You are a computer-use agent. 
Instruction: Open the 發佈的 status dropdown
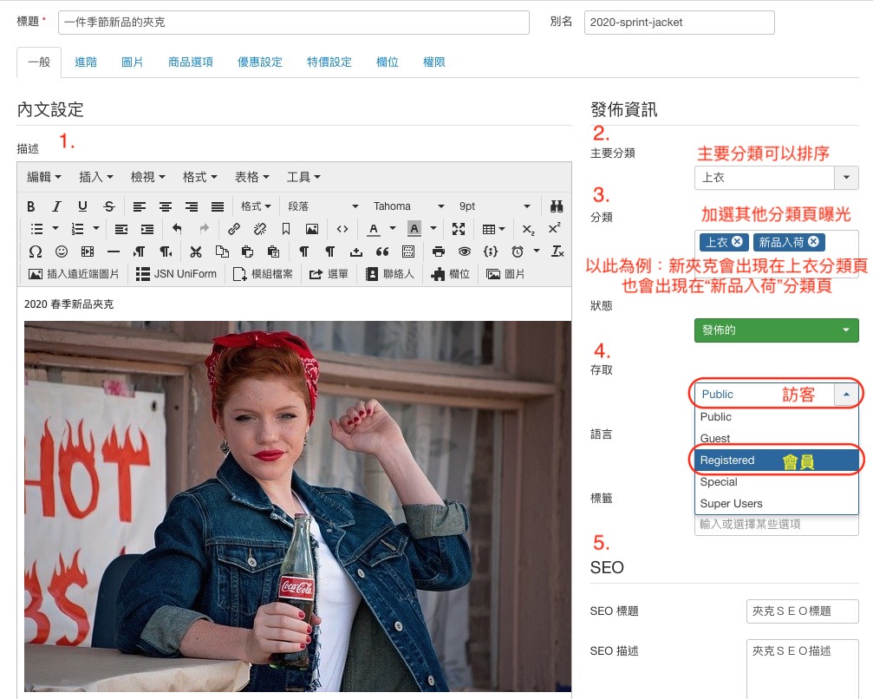click(776, 330)
